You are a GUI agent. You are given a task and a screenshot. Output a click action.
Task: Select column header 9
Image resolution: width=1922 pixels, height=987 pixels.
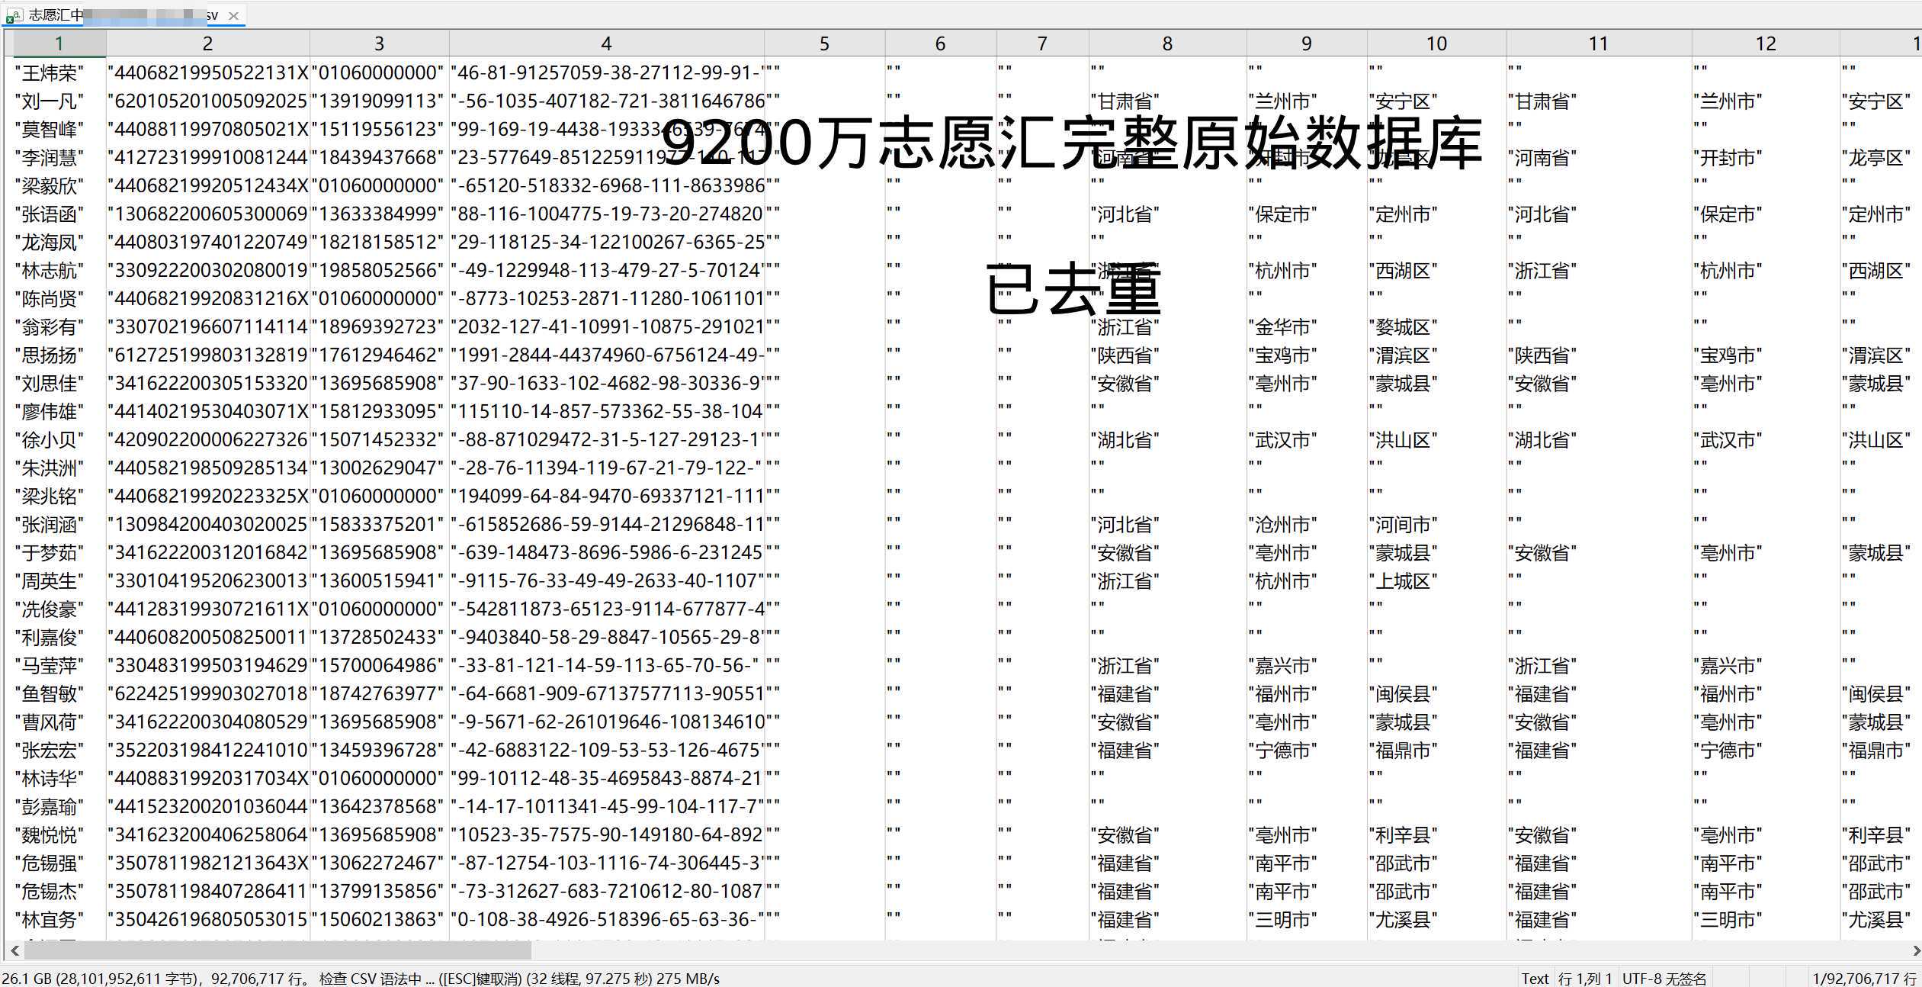click(x=1307, y=43)
